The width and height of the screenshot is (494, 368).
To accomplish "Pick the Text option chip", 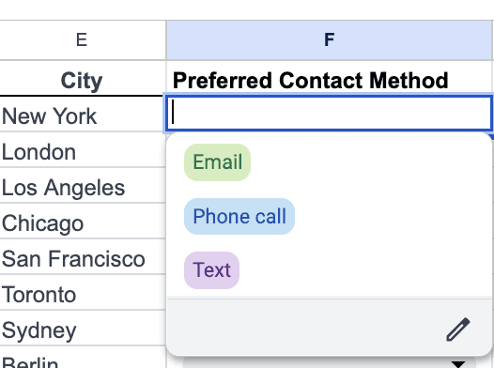I will [211, 270].
